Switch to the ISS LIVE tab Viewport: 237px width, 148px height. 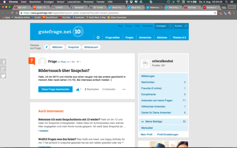pyautogui.click(x=22, y=8)
